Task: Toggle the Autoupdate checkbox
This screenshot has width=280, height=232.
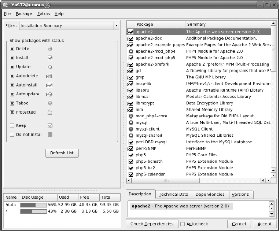Action: pos(12,94)
